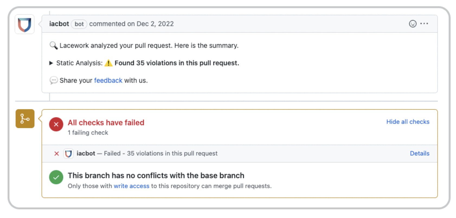
Task: Click the red failed checks circle icon
Action: click(56, 124)
